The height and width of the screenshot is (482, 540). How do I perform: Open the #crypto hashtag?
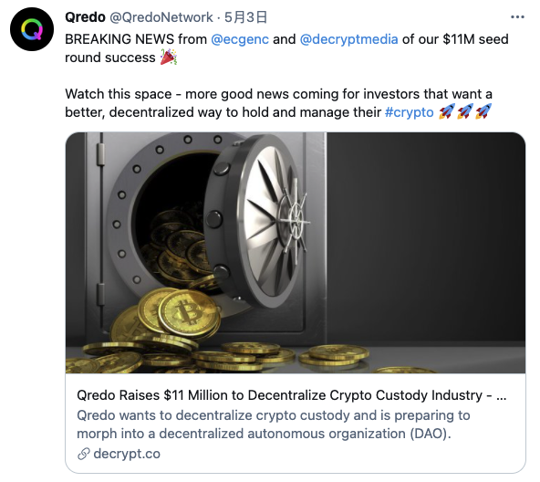click(x=410, y=112)
